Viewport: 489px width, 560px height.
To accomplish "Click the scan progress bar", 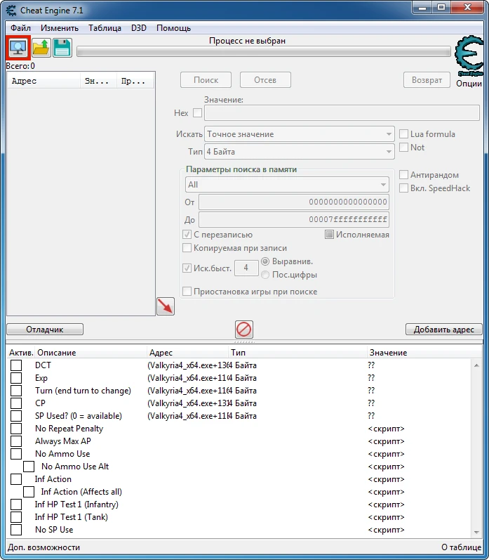I will click(x=264, y=51).
